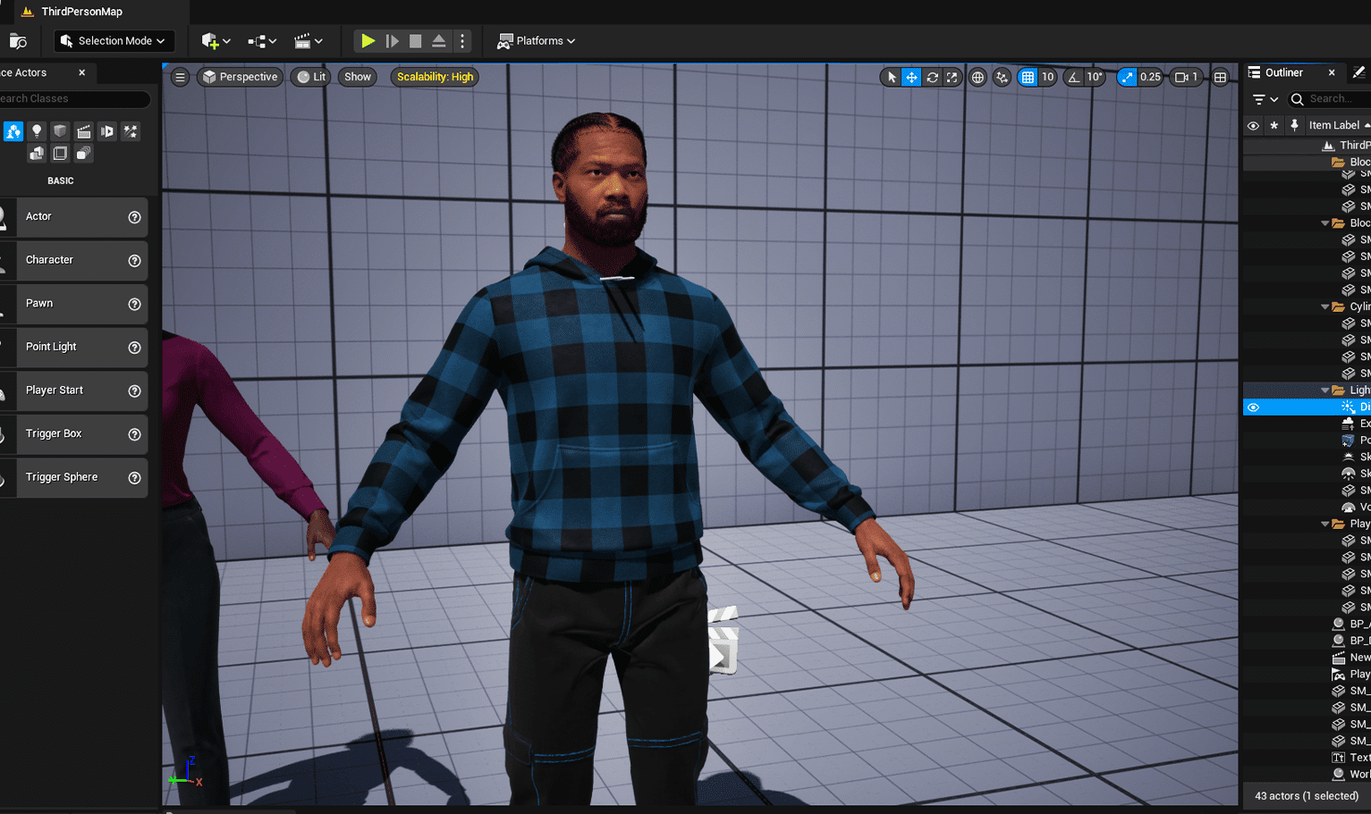
Task: Toggle surface snapping icon
Action: pyautogui.click(x=1003, y=78)
